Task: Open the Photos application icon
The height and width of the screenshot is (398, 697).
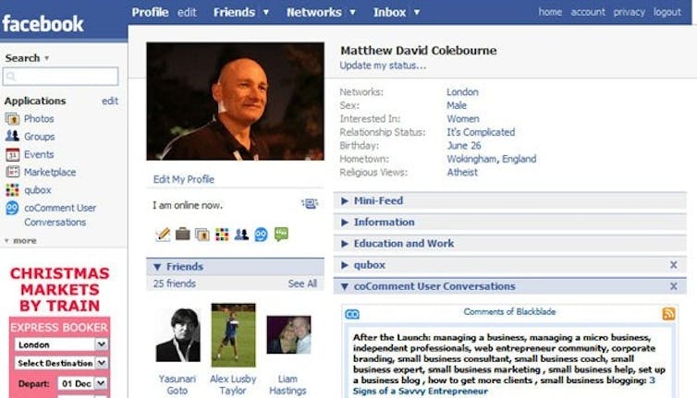Action: coord(12,118)
